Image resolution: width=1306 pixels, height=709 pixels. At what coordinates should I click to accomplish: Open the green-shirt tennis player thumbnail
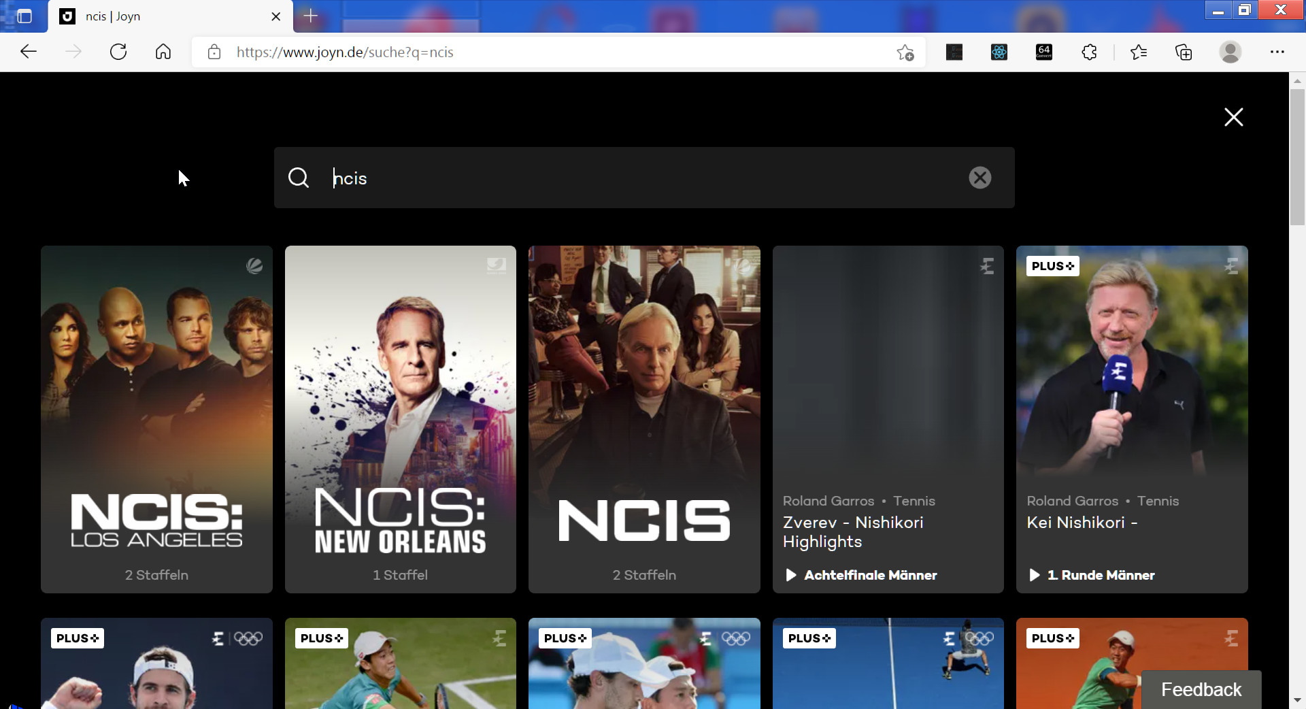[x=401, y=663]
